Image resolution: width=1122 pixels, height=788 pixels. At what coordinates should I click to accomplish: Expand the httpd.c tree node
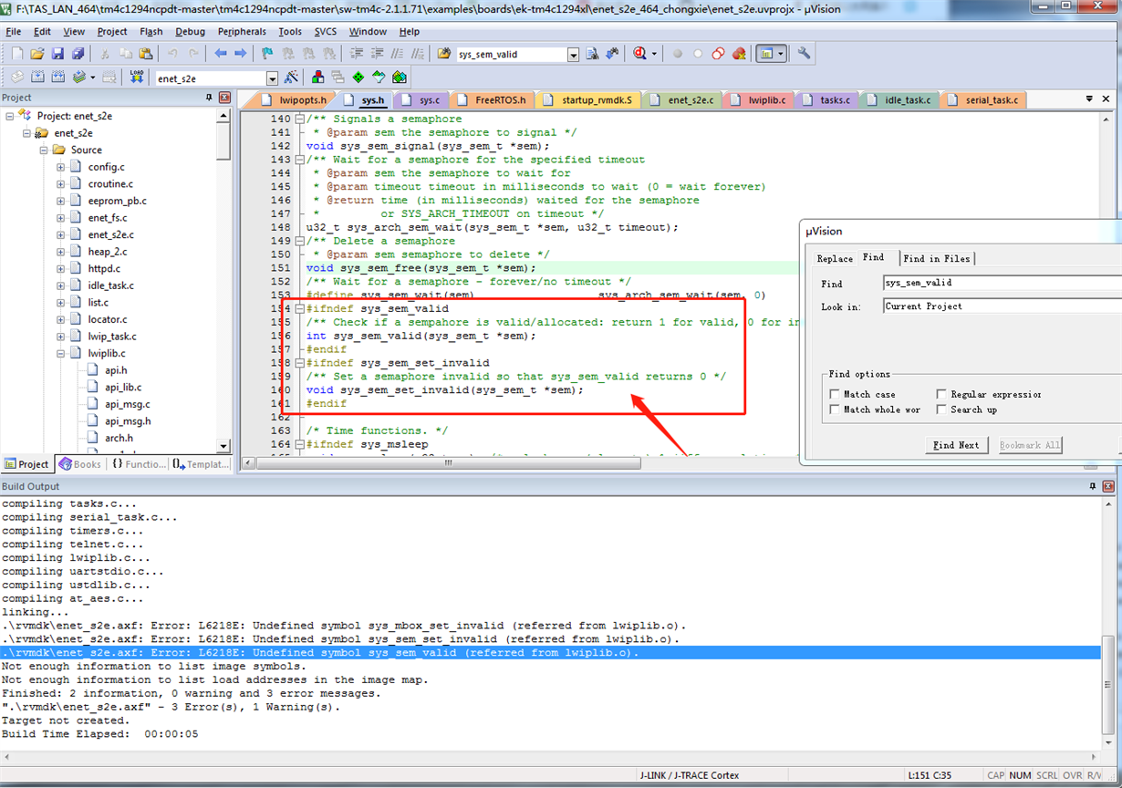point(61,268)
